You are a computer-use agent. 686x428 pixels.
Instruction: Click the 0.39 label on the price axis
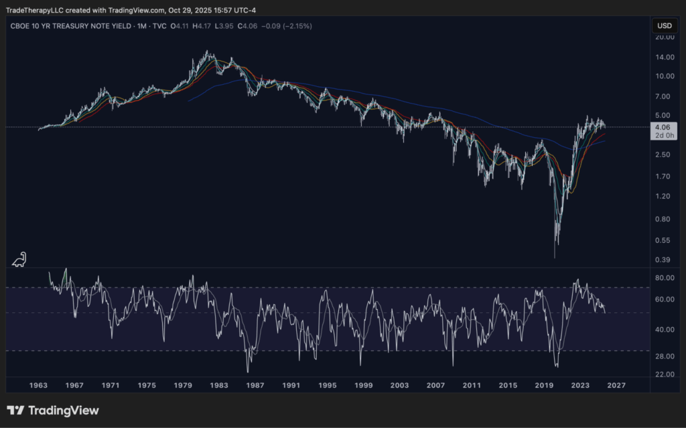[663, 259]
